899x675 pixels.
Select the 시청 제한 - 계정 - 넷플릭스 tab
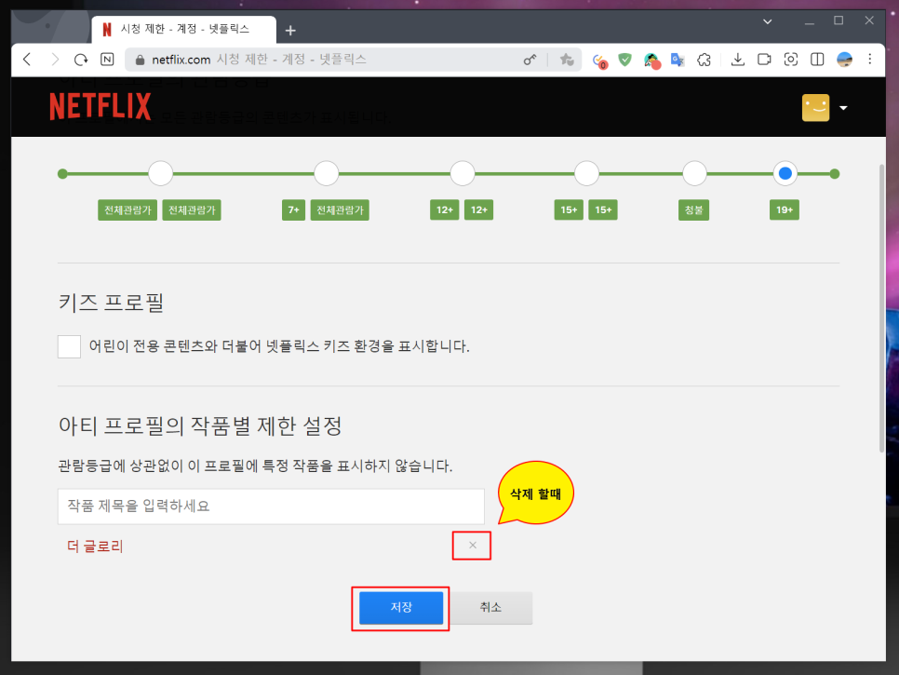point(183,29)
